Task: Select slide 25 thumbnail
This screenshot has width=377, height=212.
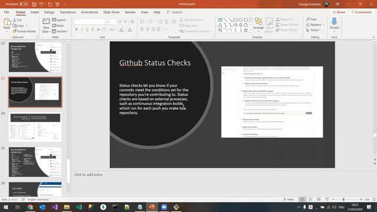Action: tap(35, 162)
